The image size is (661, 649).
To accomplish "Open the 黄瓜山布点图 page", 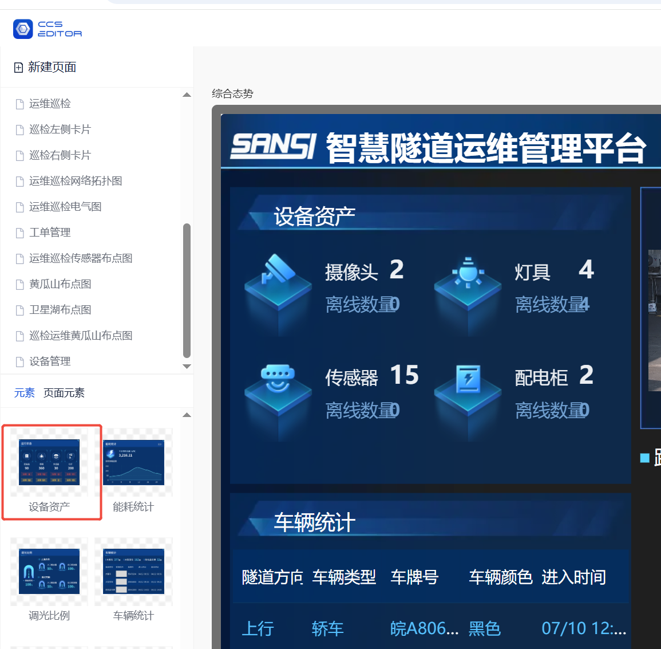I will point(60,284).
